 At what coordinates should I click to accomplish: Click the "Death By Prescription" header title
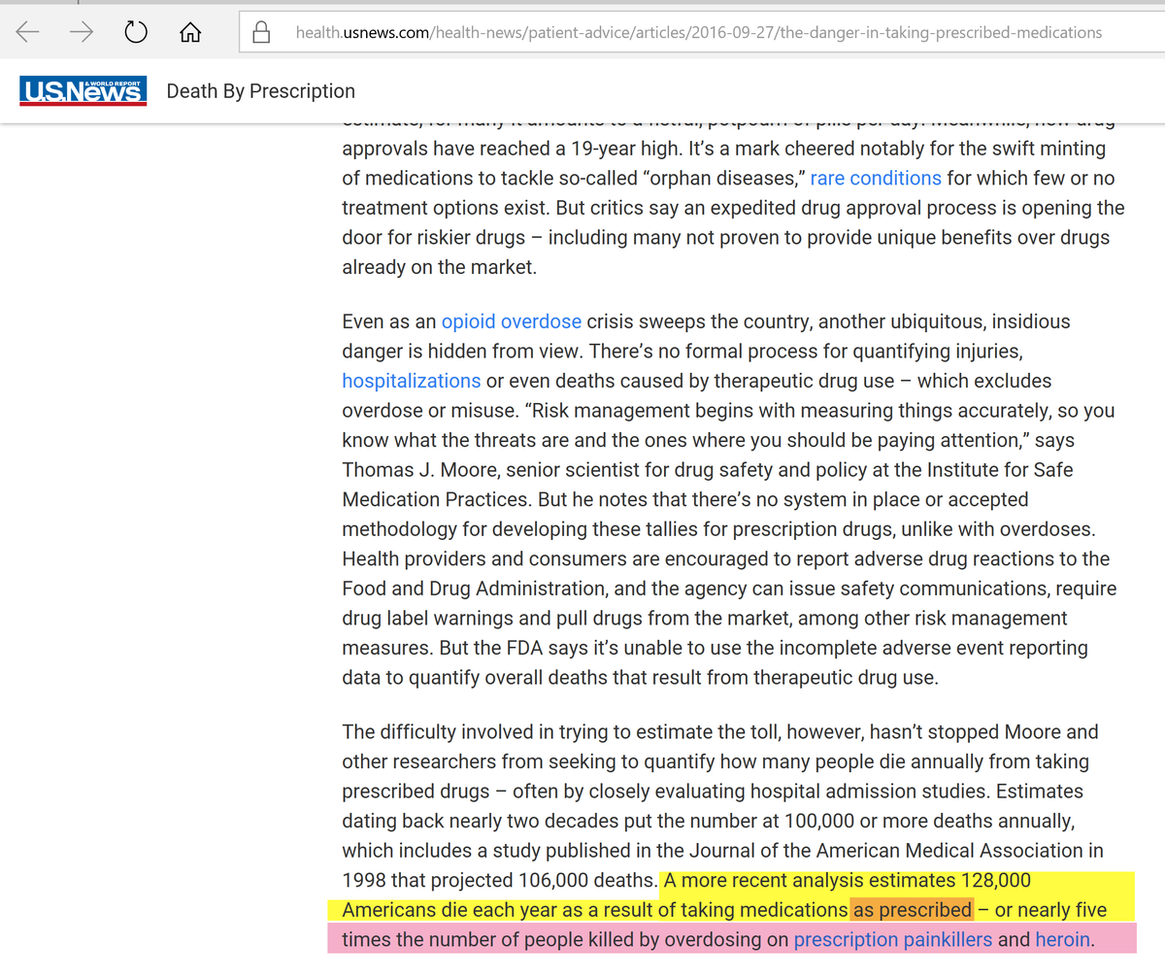tap(260, 91)
